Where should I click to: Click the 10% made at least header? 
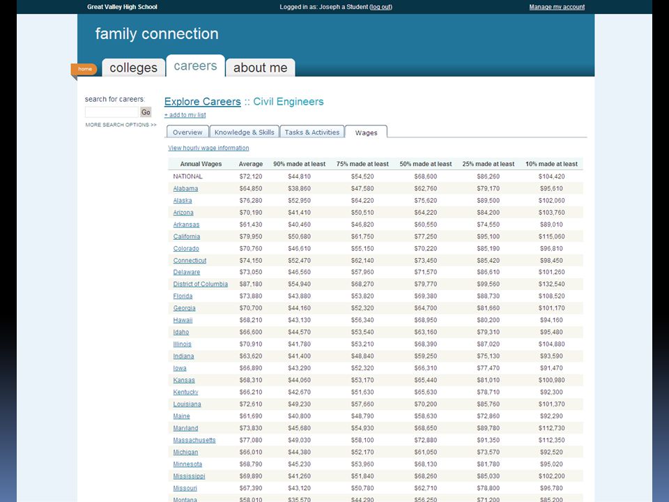[x=552, y=164]
